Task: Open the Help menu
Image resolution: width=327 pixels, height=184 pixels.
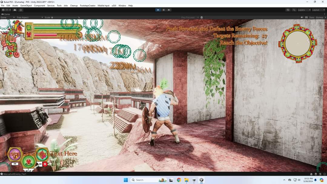Action: point(130,6)
